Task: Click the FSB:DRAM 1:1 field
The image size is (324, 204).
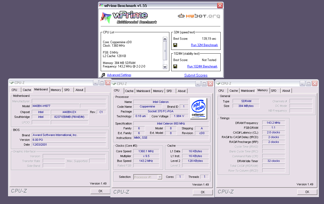Action: 274,128
